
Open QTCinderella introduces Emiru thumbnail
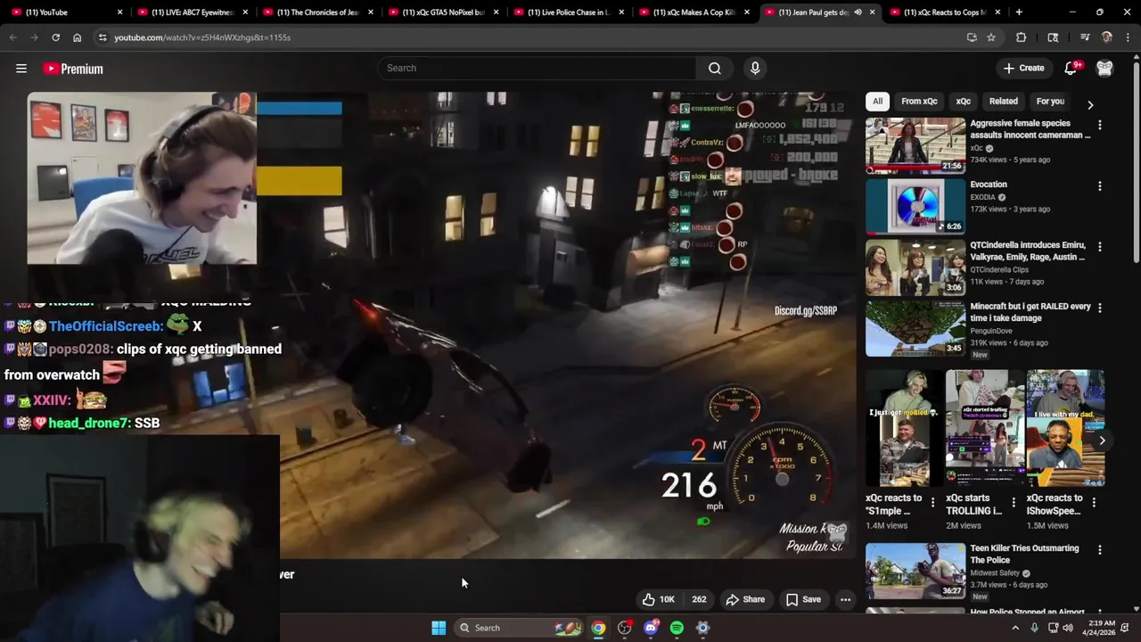coord(915,267)
